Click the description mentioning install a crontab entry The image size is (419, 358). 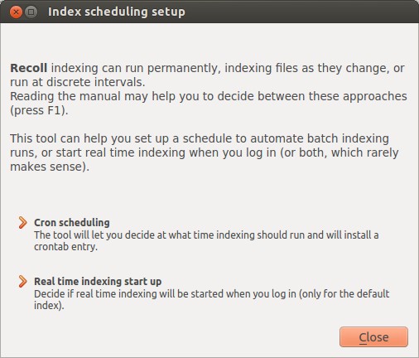[x=206, y=240]
